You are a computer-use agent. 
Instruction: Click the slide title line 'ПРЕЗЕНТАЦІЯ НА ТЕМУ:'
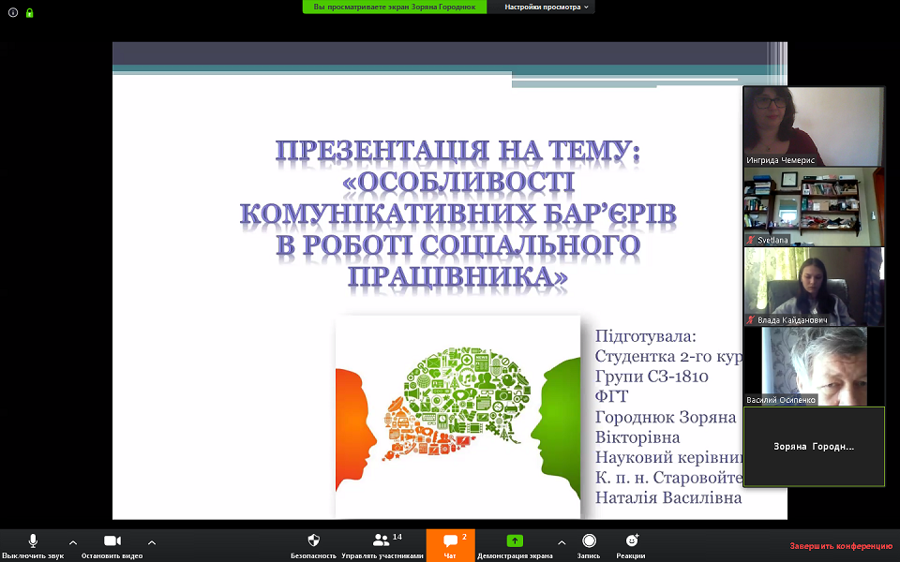coord(457,151)
